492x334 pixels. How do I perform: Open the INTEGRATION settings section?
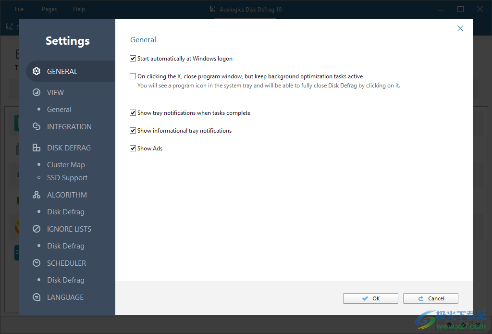[69, 127]
